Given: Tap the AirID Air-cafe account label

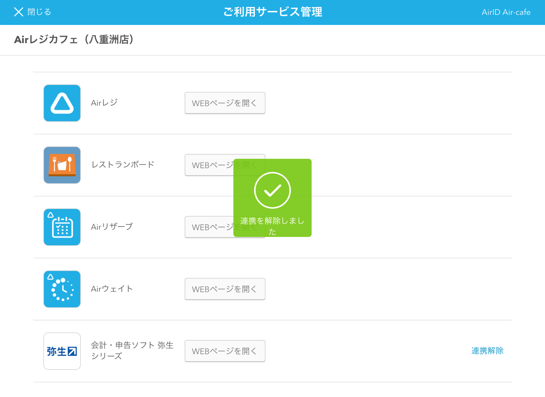Looking at the screenshot, I should [506, 12].
